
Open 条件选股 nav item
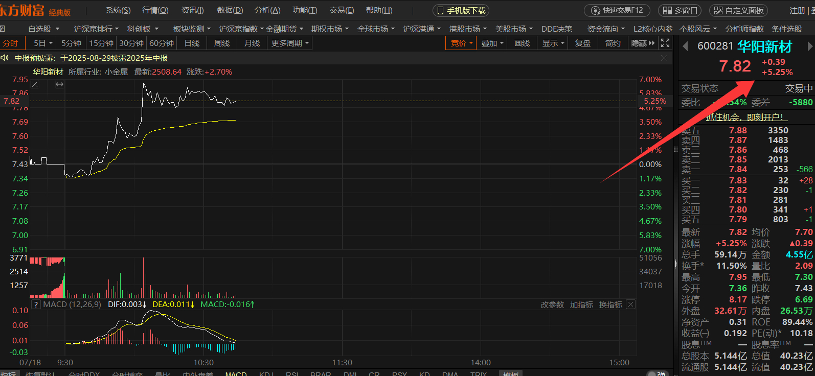point(787,29)
